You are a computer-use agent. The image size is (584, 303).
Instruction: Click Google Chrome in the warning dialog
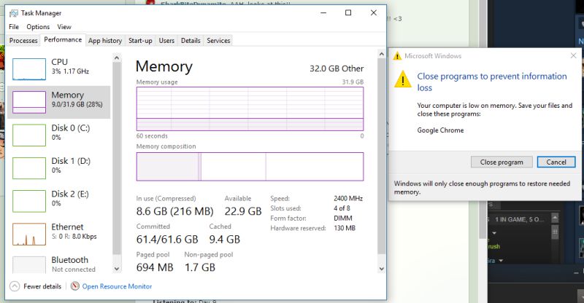[440, 130]
